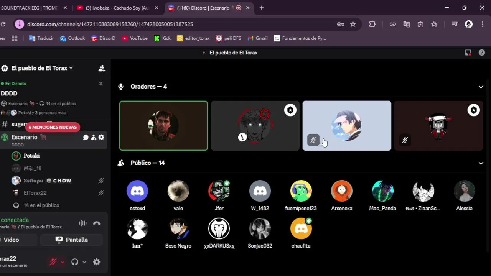Open microphone input options arrow
Viewport: 491px width, 276px height.
pyautogui.click(x=63, y=262)
